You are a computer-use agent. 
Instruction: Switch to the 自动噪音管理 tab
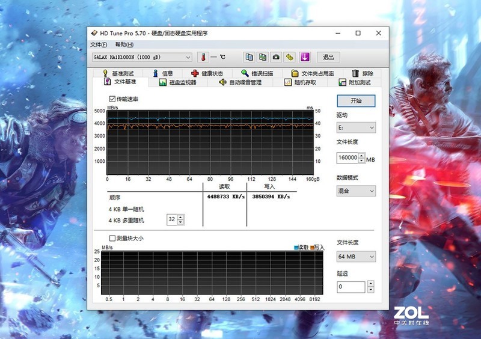click(240, 82)
